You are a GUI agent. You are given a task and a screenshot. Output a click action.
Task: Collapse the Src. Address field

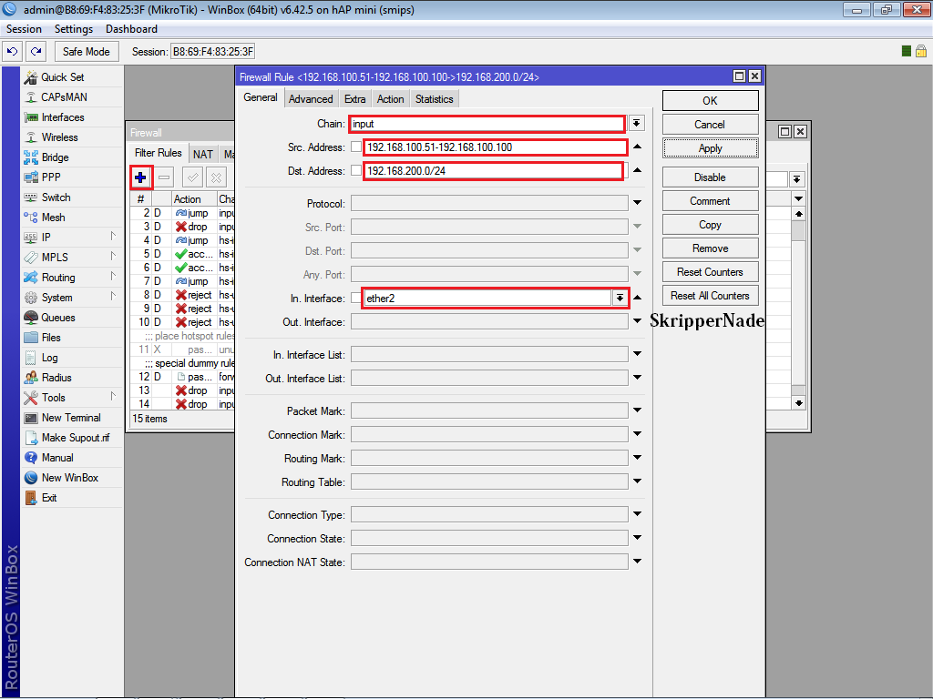[x=637, y=147]
